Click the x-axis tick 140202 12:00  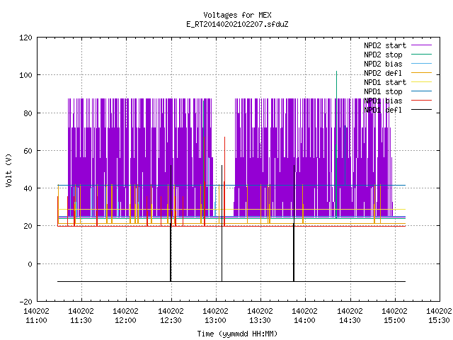(x=126, y=316)
